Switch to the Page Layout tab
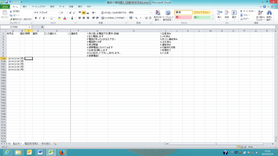The height and width of the screenshot is (156, 278). pyautogui.click(x=39, y=7)
